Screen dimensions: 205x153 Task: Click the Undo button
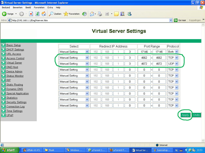[x=196, y=115]
